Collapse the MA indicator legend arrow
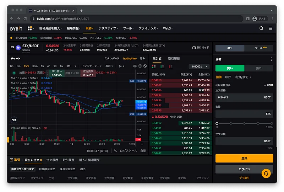 [14, 93]
